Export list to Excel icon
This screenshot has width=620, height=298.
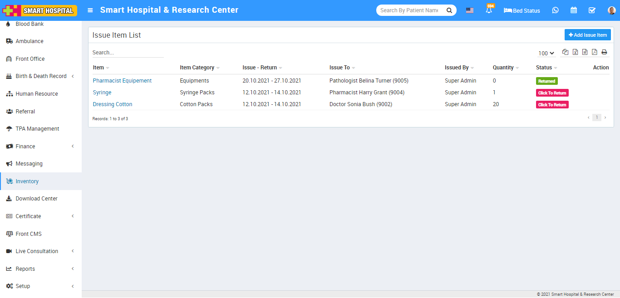(x=575, y=52)
